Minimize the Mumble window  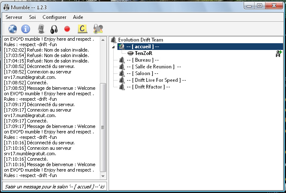pos(249,5)
